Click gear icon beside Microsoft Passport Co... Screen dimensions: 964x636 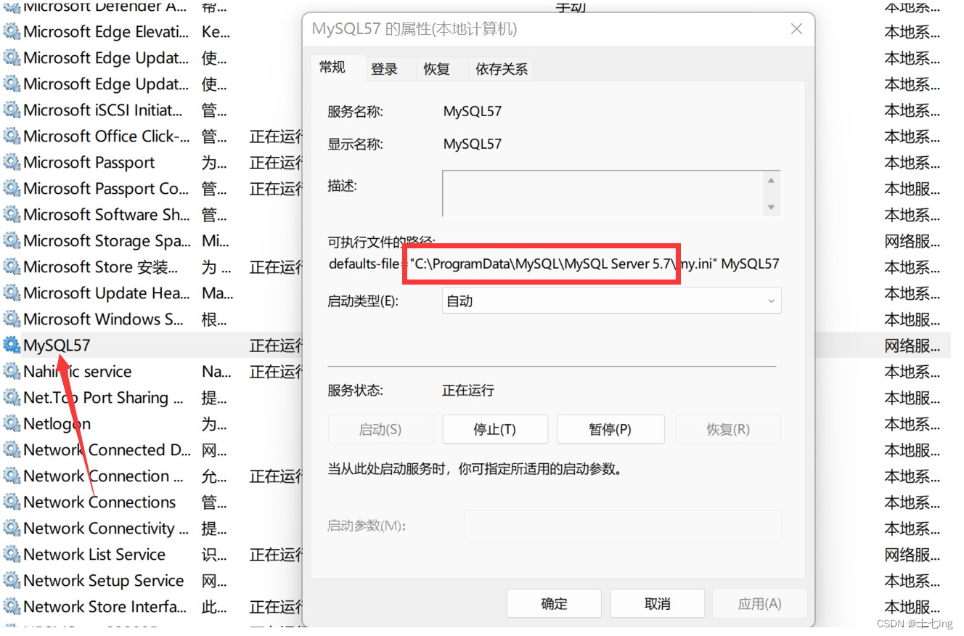point(12,189)
